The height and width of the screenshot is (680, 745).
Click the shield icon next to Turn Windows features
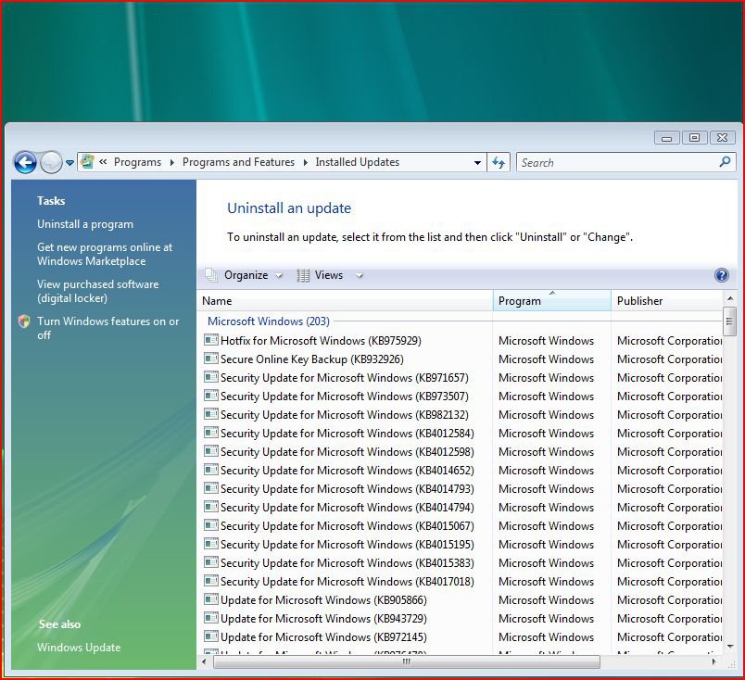pos(24,321)
